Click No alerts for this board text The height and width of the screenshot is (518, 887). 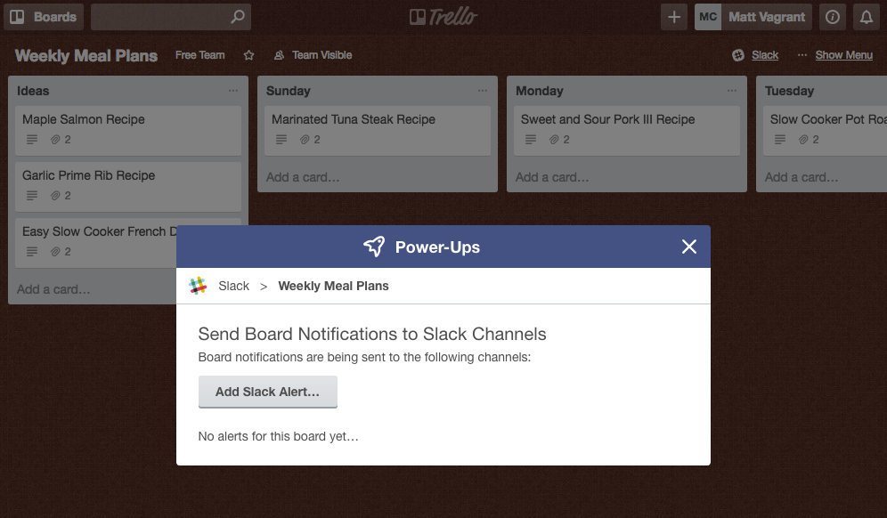pos(279,437)
